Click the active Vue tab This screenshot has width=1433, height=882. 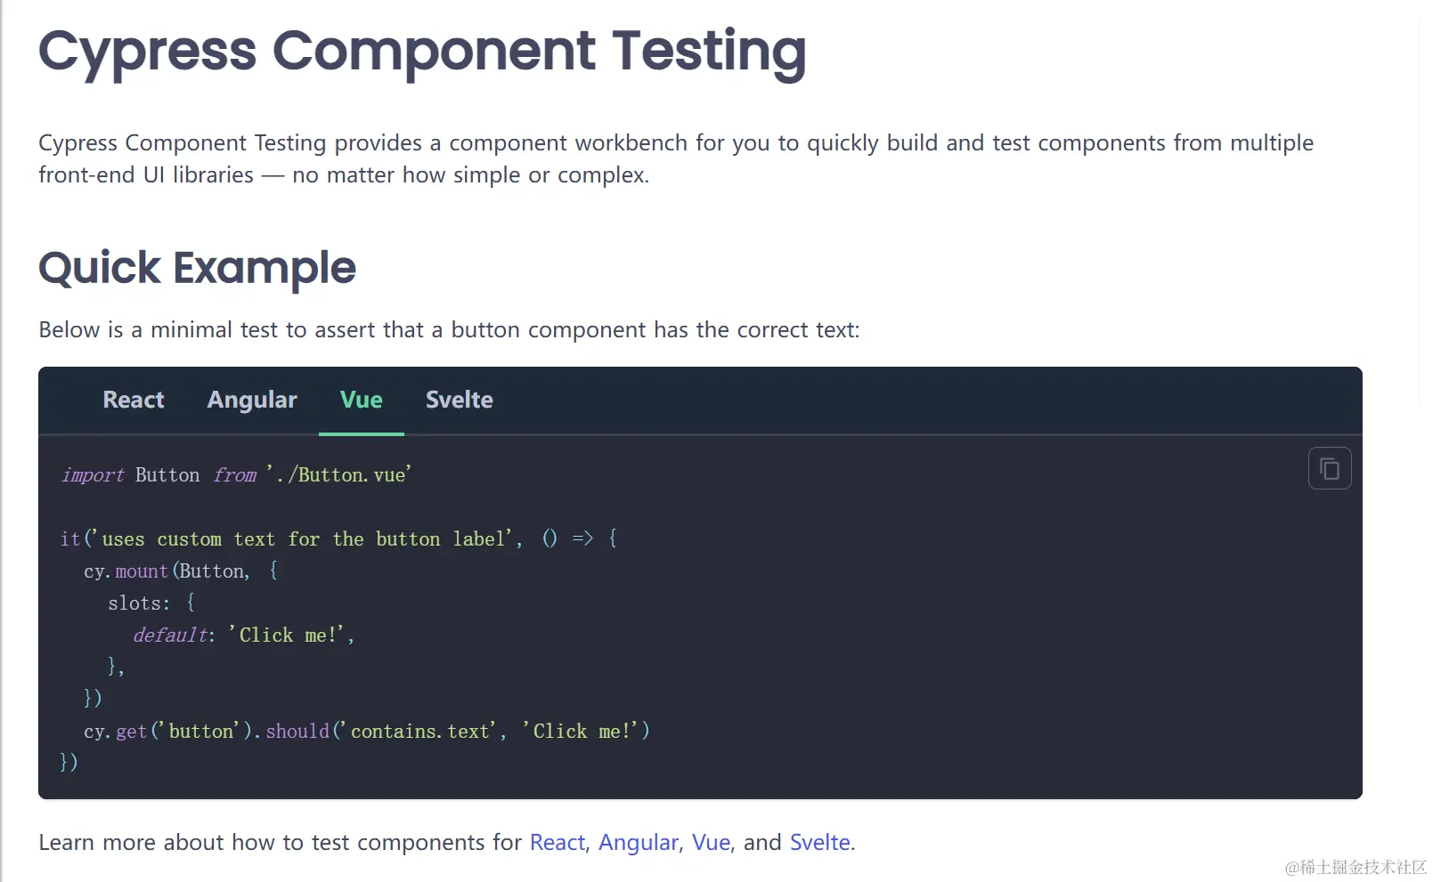(362, 400)
